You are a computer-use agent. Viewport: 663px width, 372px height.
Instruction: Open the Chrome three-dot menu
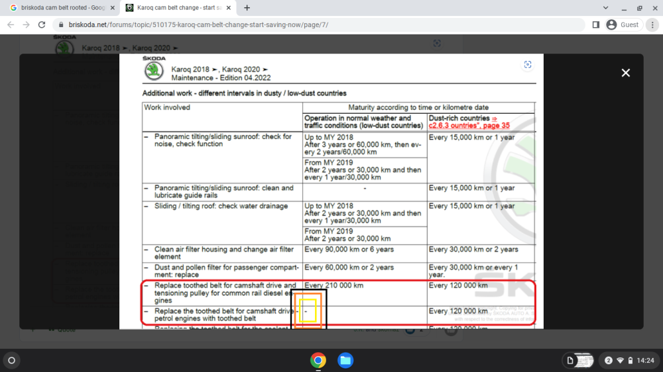click(652, 25)
